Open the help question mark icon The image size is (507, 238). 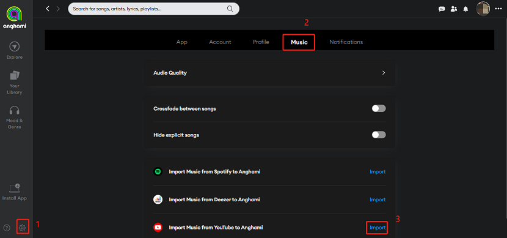(x=7, y=228)
